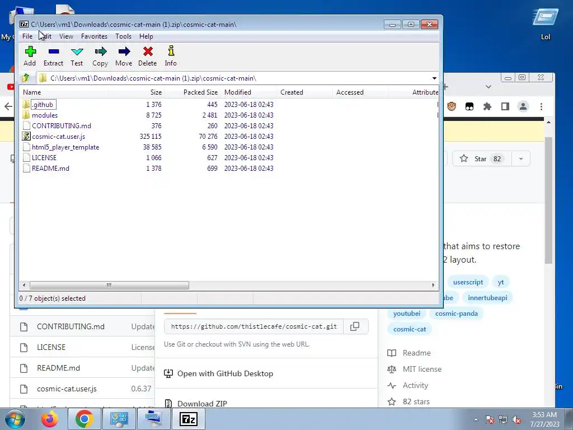Expand the Star lists dropdown arrow
Image resolution: width=573 pixels, height=430 pixels.
(x=521, y=158)
